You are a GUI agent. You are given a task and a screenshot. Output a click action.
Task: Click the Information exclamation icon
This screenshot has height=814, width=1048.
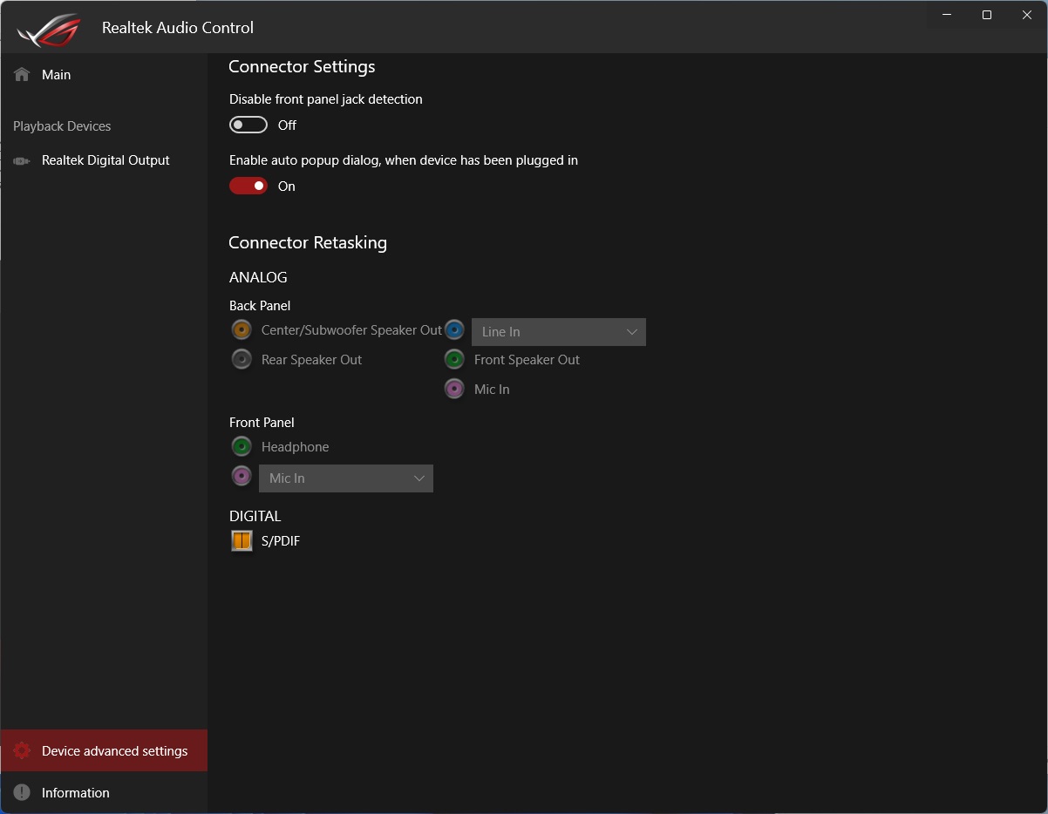click(x=22, y=793)
